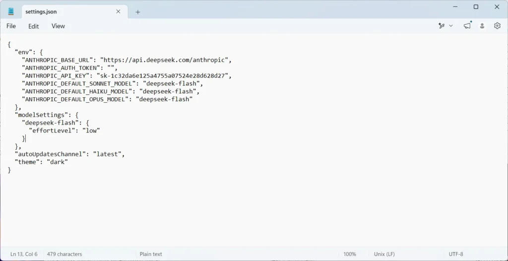The height and width of the screenshot is (261, 508).
Task: Click the Ln 13, Col 6 status
Action: tap(24, 254)
